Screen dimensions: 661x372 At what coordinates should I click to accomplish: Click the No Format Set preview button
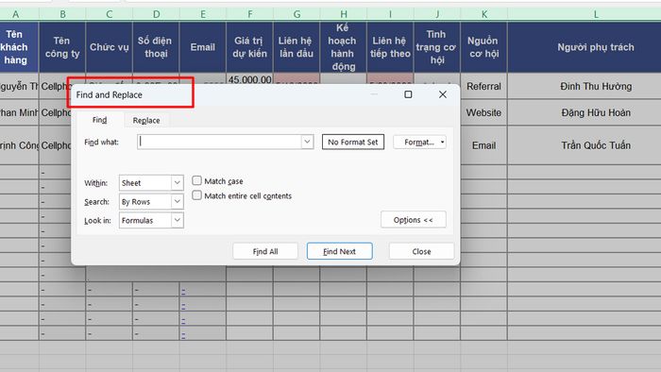pos(353,142)
